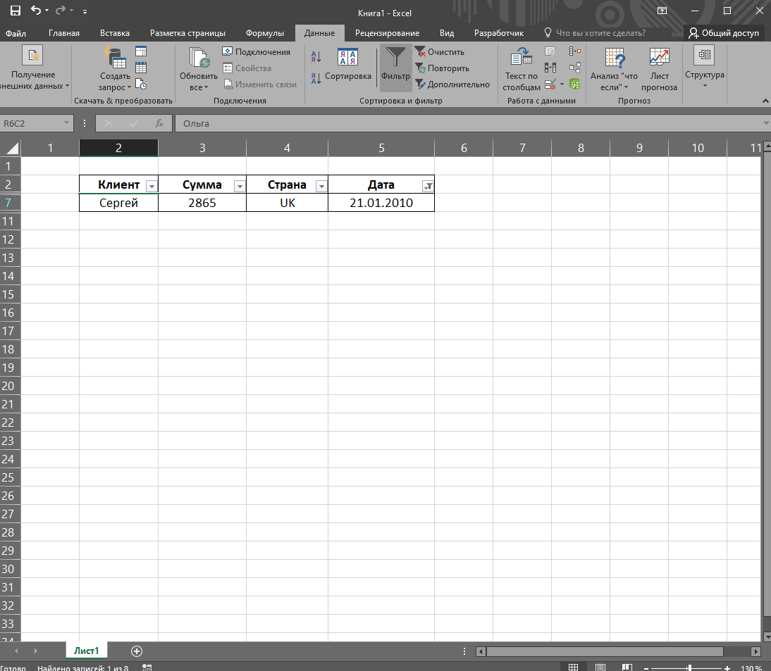Open Сумма column filter dropdown

(239, 186)
